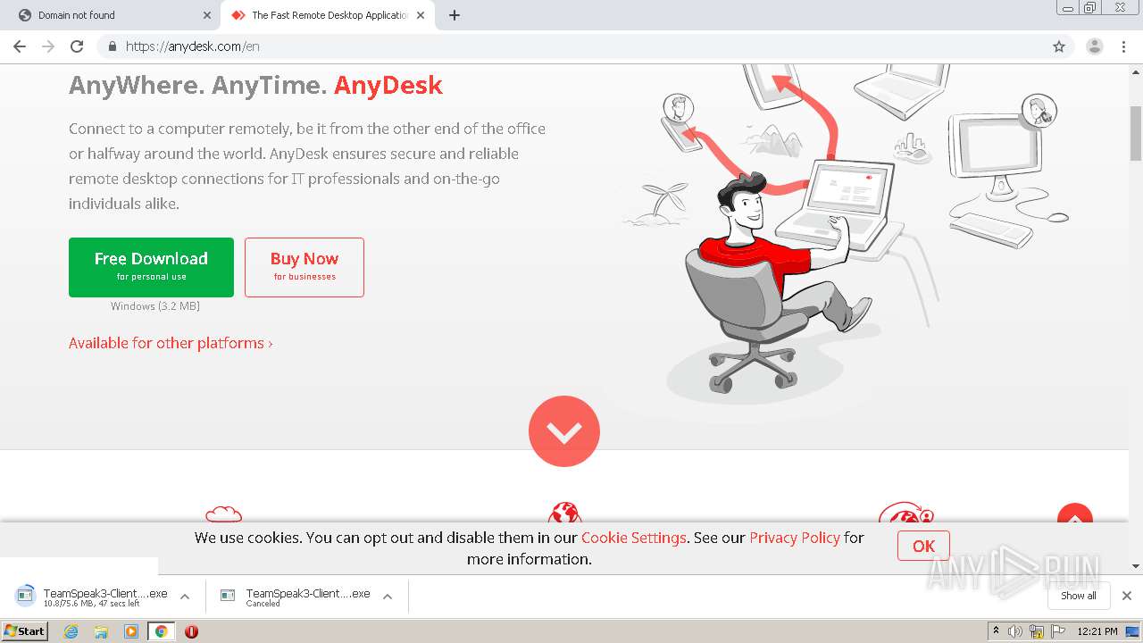The height and width of the screenshot is (643, 1143).
Task: Open 'Available for other platforms' link
Action: (x=171, y=343)
